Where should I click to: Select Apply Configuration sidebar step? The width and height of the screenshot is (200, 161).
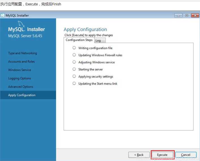28,95
